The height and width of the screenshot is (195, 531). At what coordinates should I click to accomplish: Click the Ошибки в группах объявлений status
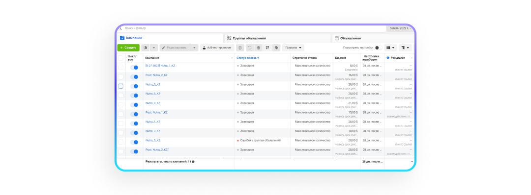point(260,140)
